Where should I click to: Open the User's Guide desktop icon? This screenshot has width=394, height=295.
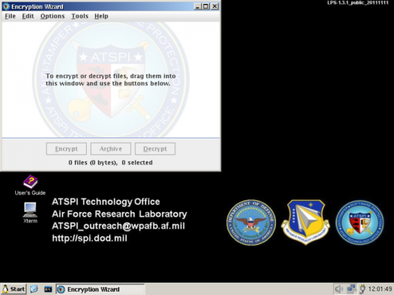coord(30,182)
